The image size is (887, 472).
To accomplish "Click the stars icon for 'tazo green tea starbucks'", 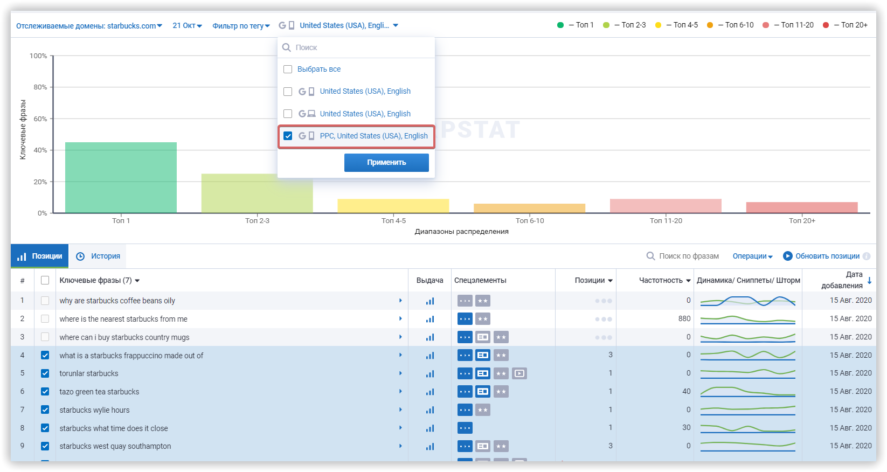I will point(501,392).
